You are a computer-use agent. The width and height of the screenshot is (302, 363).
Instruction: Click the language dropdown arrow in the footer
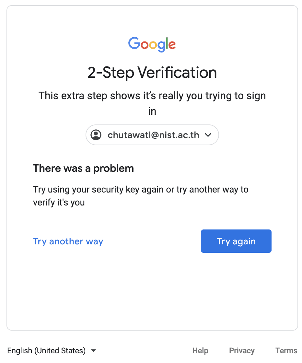click(93, 351)
